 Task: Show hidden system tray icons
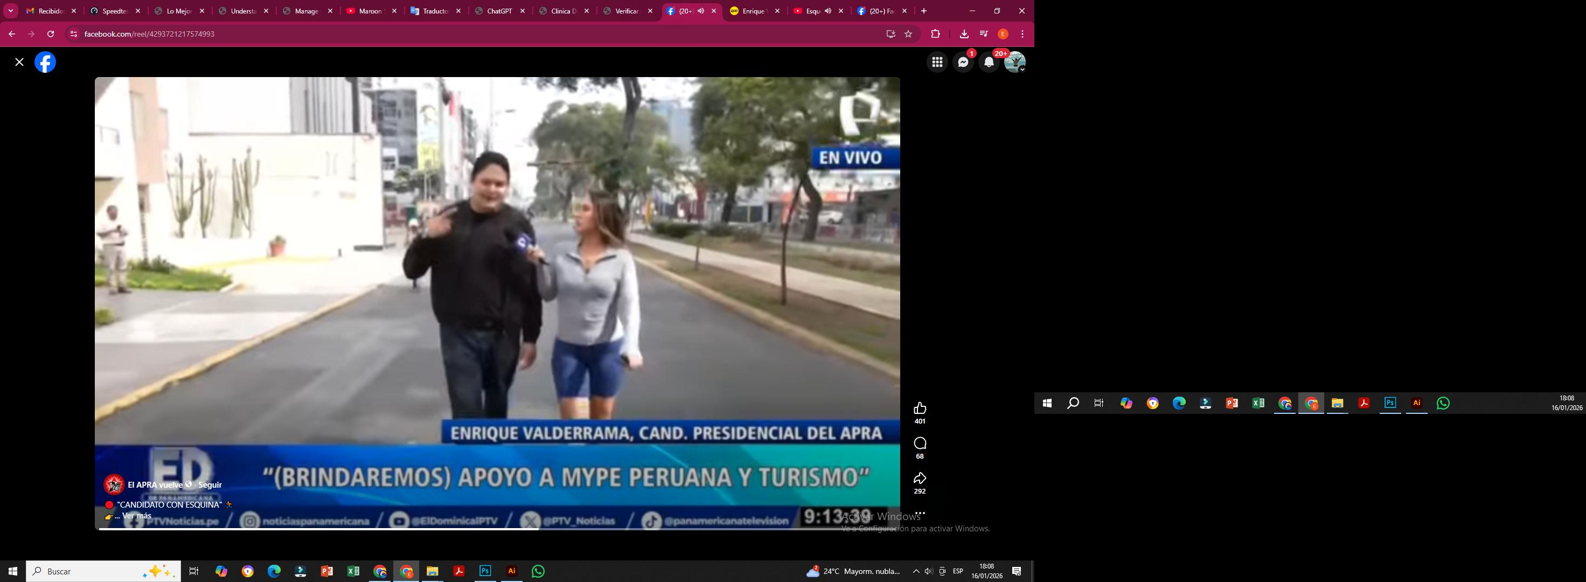[x=915, y=572]
